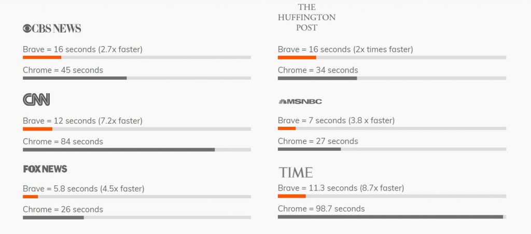Select the text 'Brave = 5.8 seconds (4.5x faster)'
531x234 pixels.
click(x=83, y=188)
